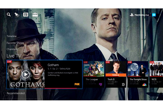Click the Gotham red progress bar
Viewport: 163px width, 109px height.
click(61, 88)
